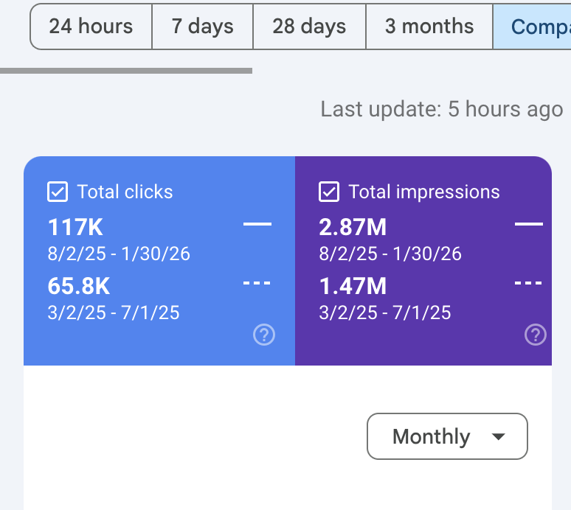This screenshot has width=571, height=510.
Task: Select the 24 hours date range
Action: point(91,27)
